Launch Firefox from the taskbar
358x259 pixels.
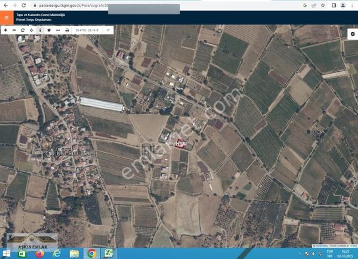pyautogui.click(x=39, y=253)
